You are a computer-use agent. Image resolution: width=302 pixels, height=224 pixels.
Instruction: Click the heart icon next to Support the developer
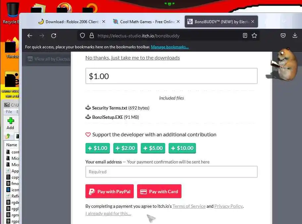[88, 135]
